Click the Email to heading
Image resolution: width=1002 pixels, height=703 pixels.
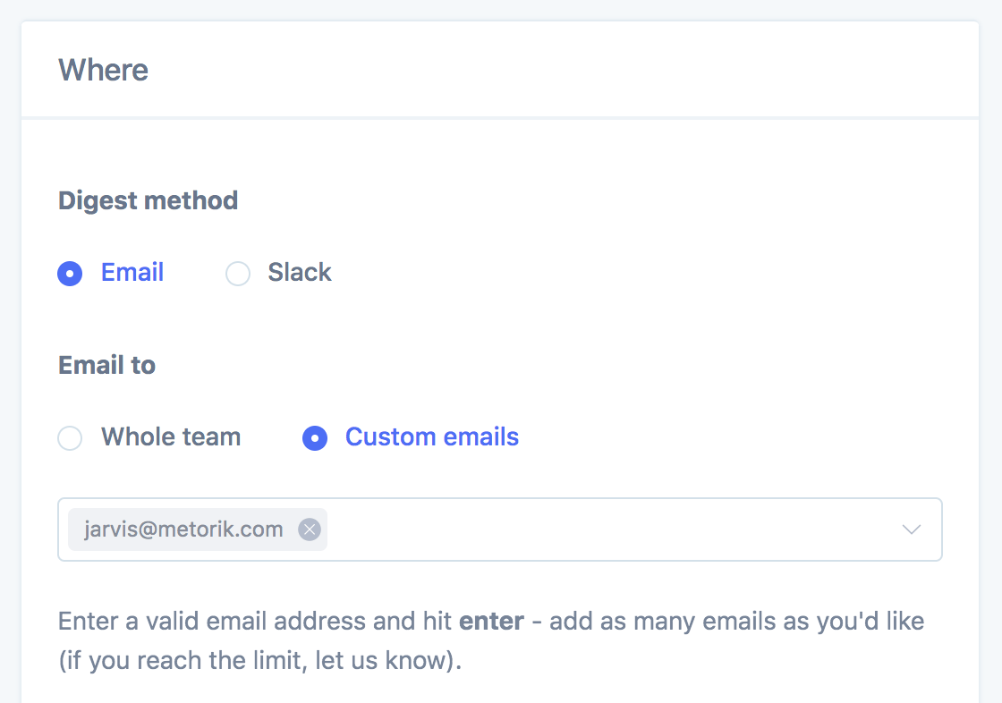(107, 365)
